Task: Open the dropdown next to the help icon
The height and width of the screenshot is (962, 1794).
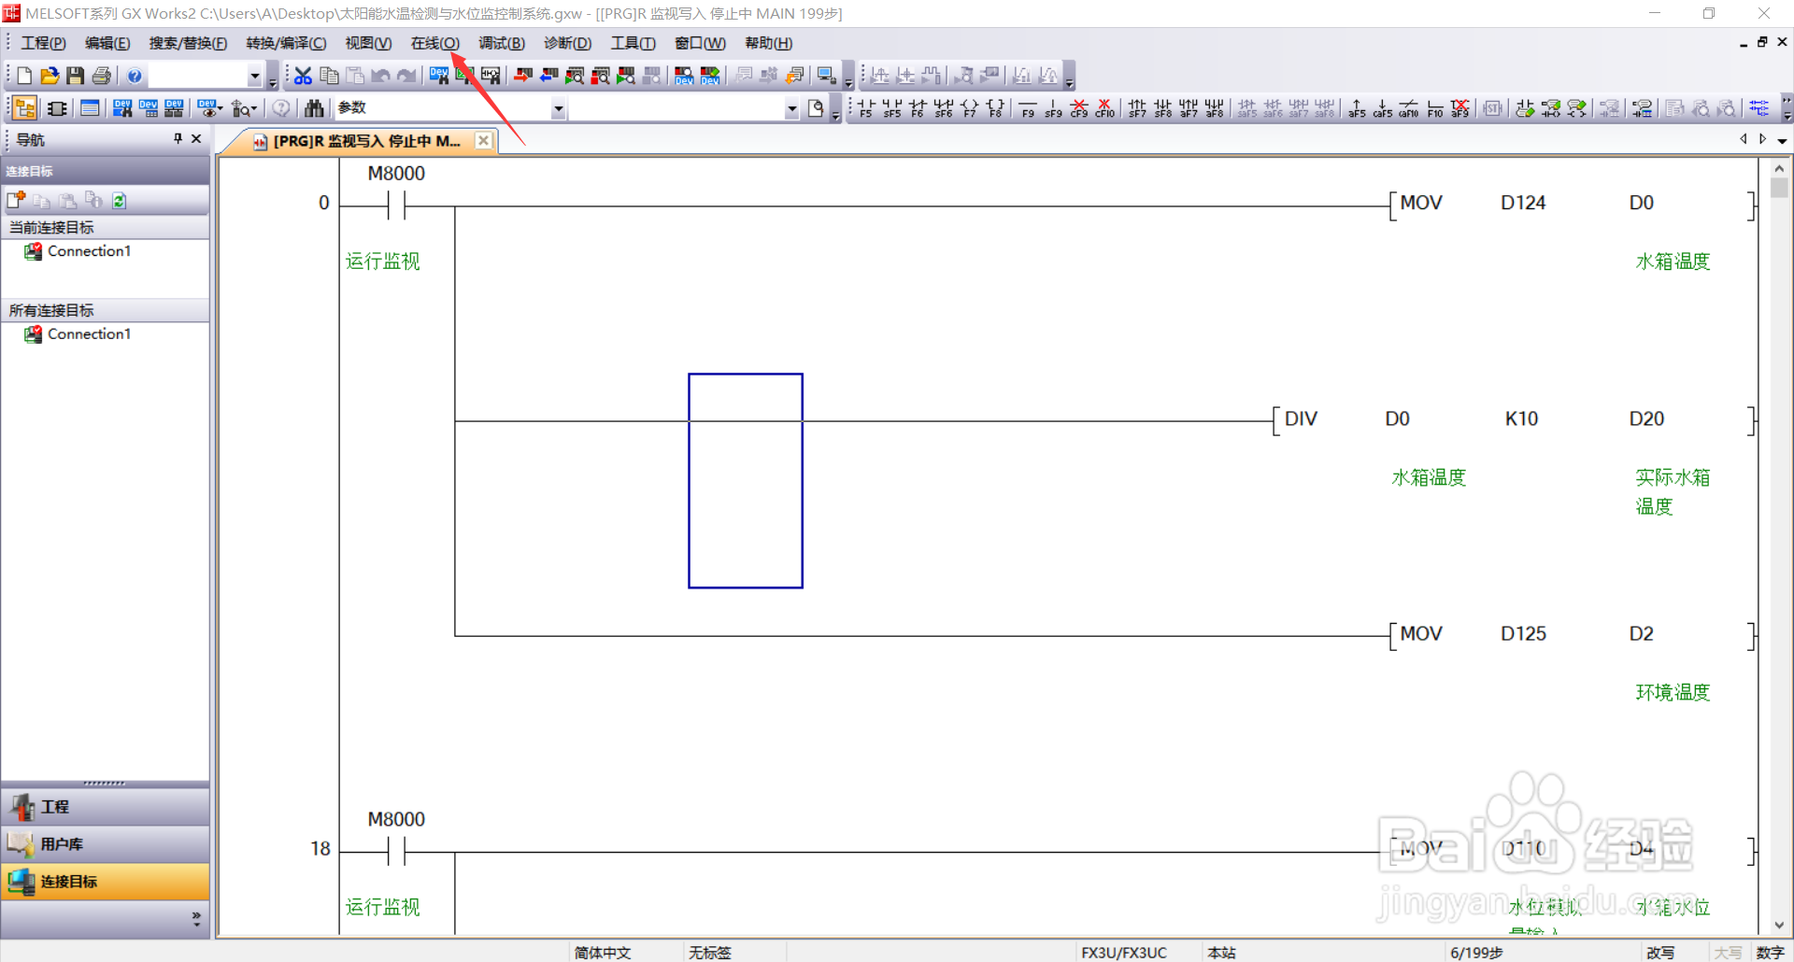Action: (254, 77)
